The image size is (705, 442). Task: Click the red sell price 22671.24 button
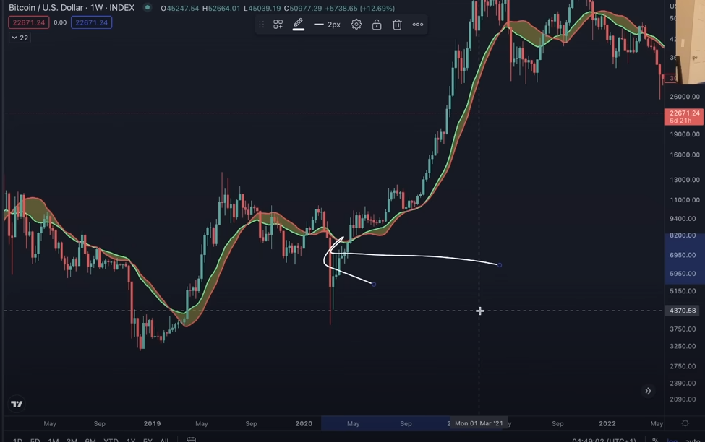tap(29, 22)
